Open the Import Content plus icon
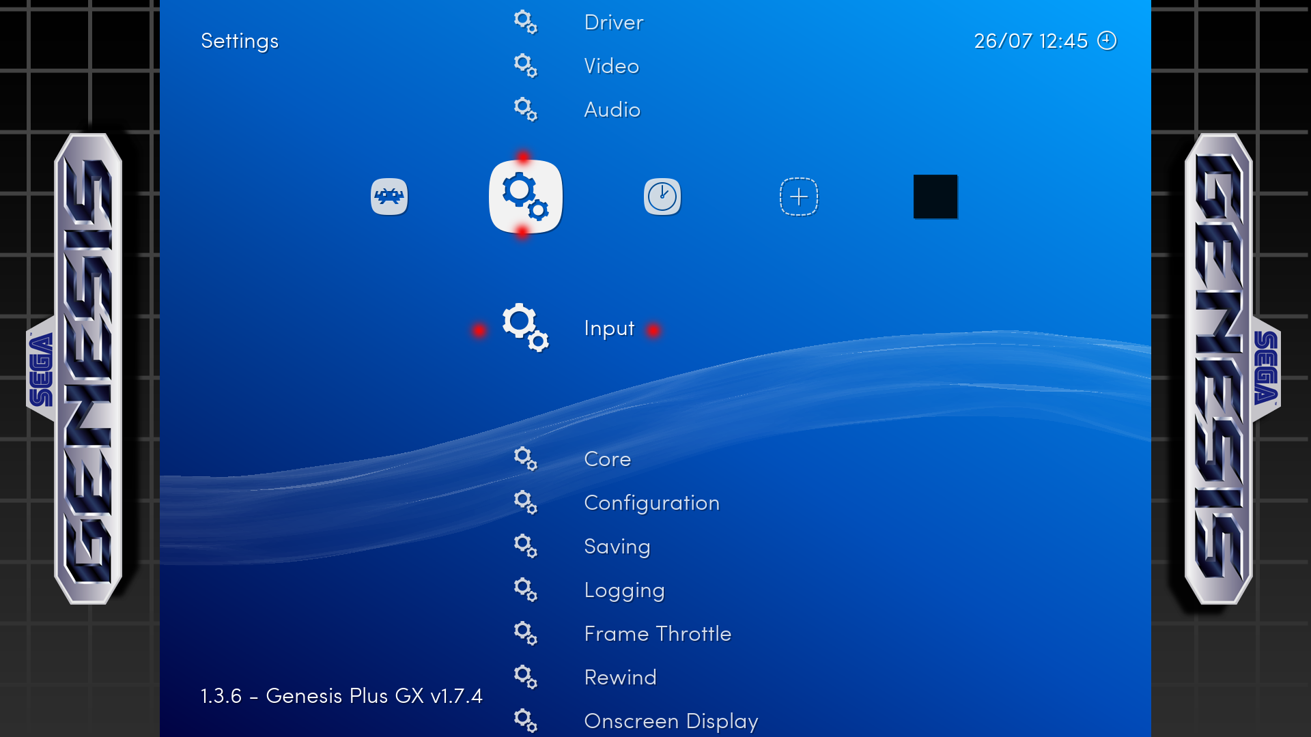The height and width of the screenshot is (737, 1311). (798, 197)
